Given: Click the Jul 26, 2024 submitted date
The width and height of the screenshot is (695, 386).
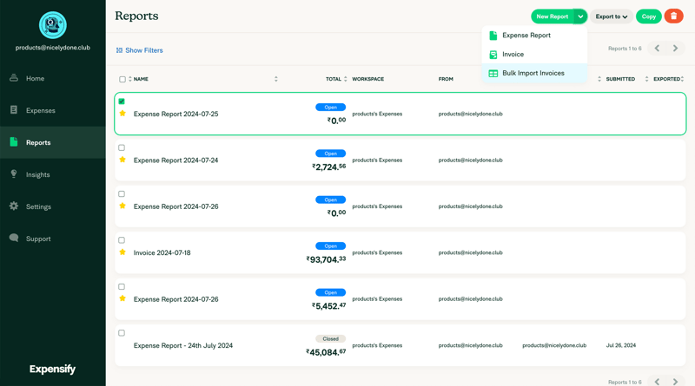Looking at the screenshot, I should [621, 345].
